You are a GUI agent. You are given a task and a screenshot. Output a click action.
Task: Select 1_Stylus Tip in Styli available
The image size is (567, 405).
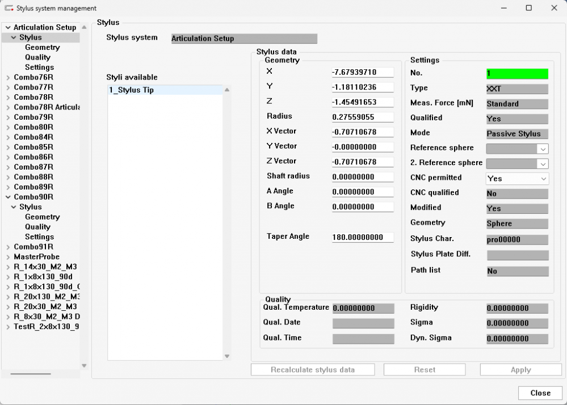coord(132,90)
